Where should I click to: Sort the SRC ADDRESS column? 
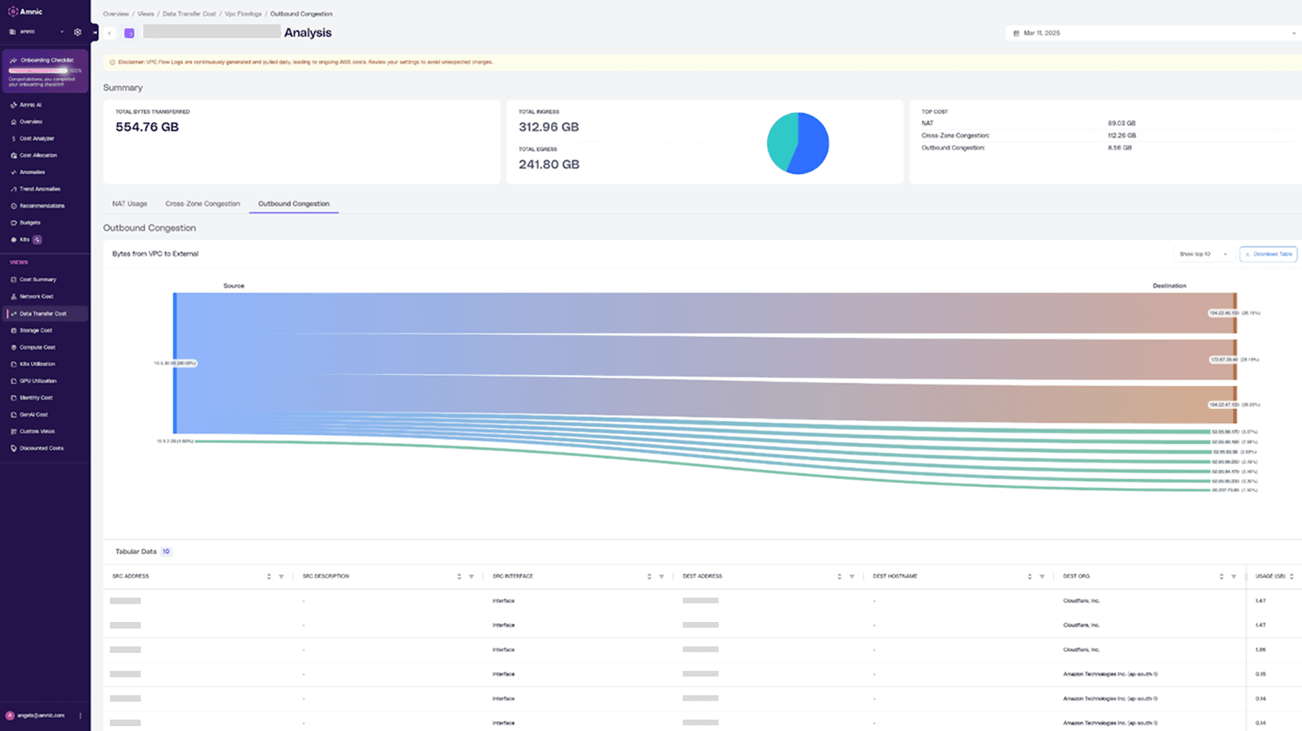coord(269,577)
